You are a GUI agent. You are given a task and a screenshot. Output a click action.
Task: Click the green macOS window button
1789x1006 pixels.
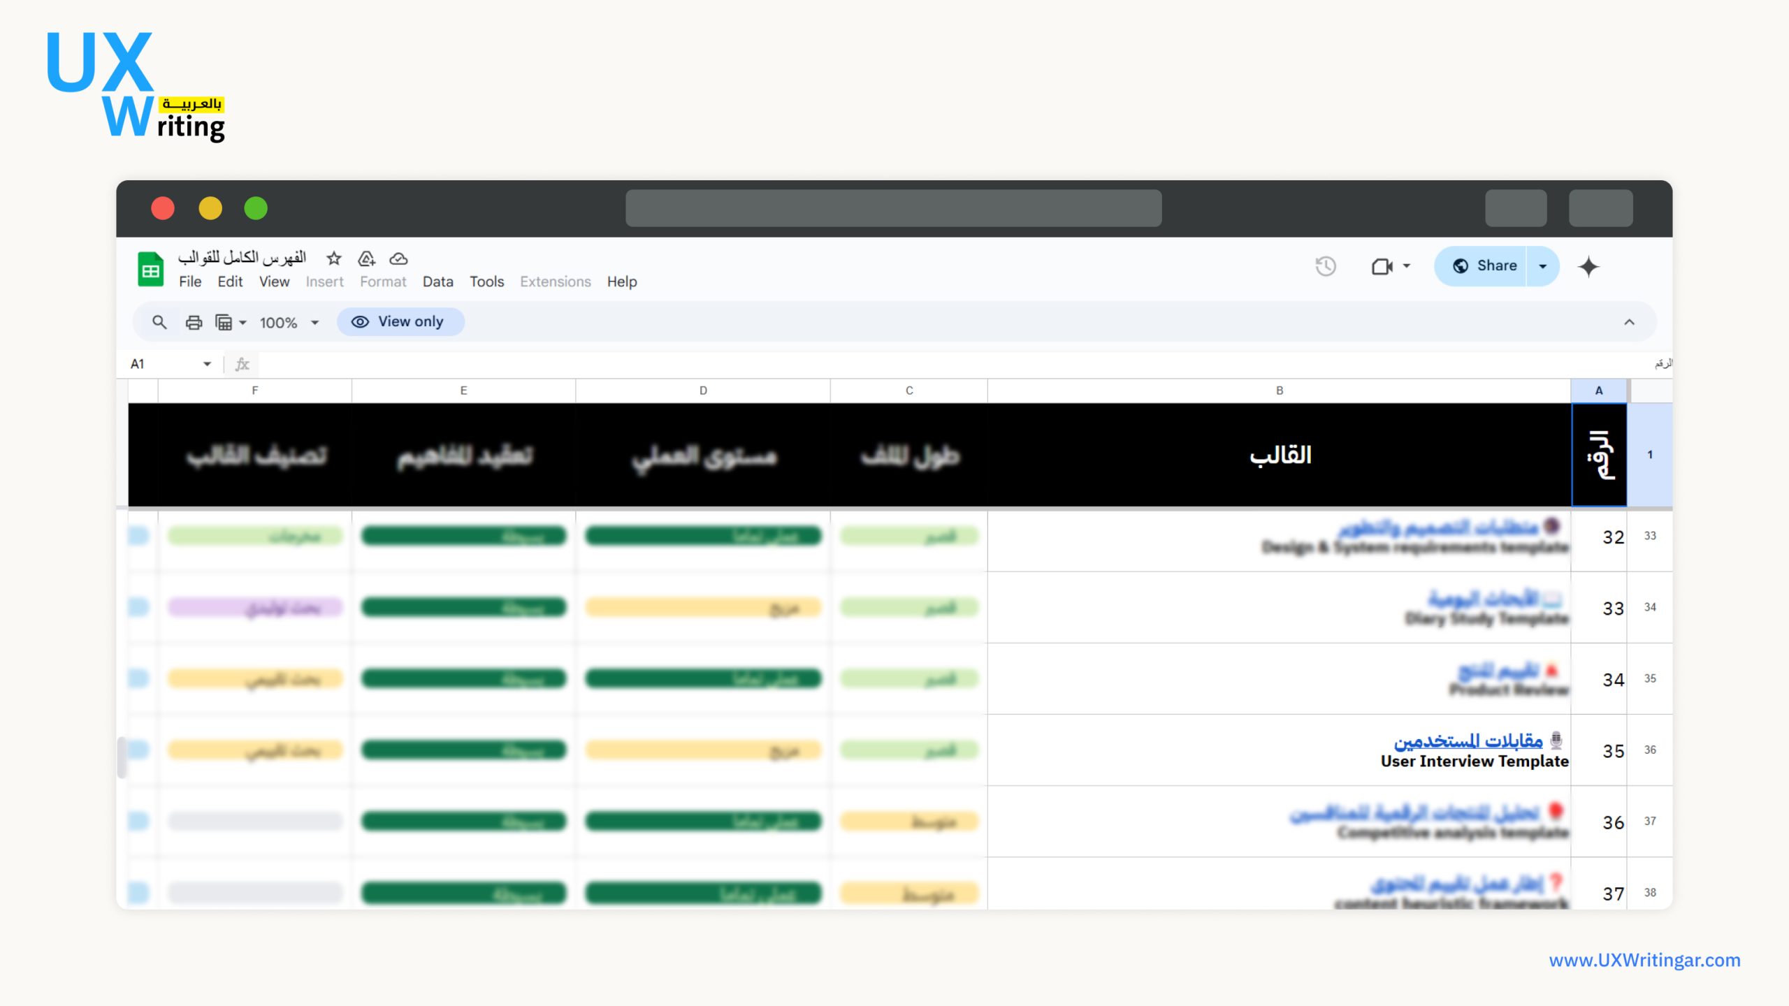coord(256,208)
